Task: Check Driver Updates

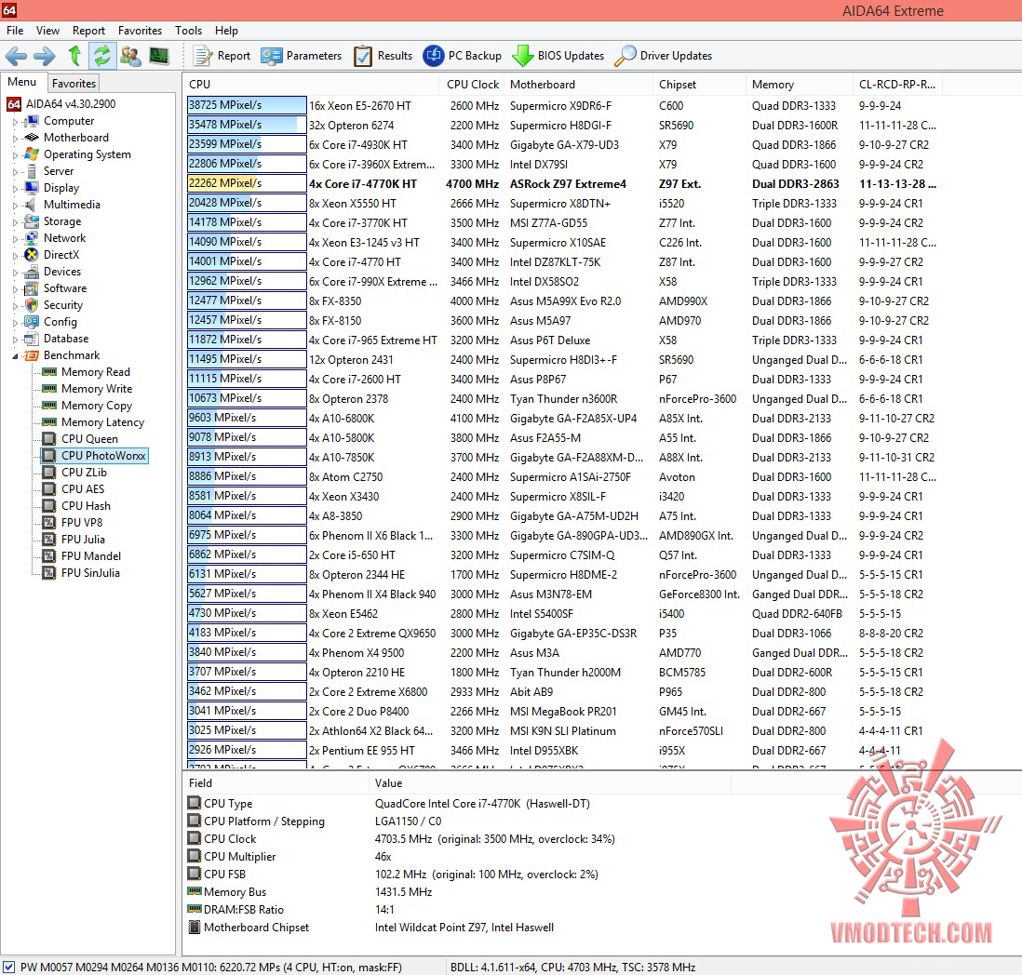Action: (664, 56)
